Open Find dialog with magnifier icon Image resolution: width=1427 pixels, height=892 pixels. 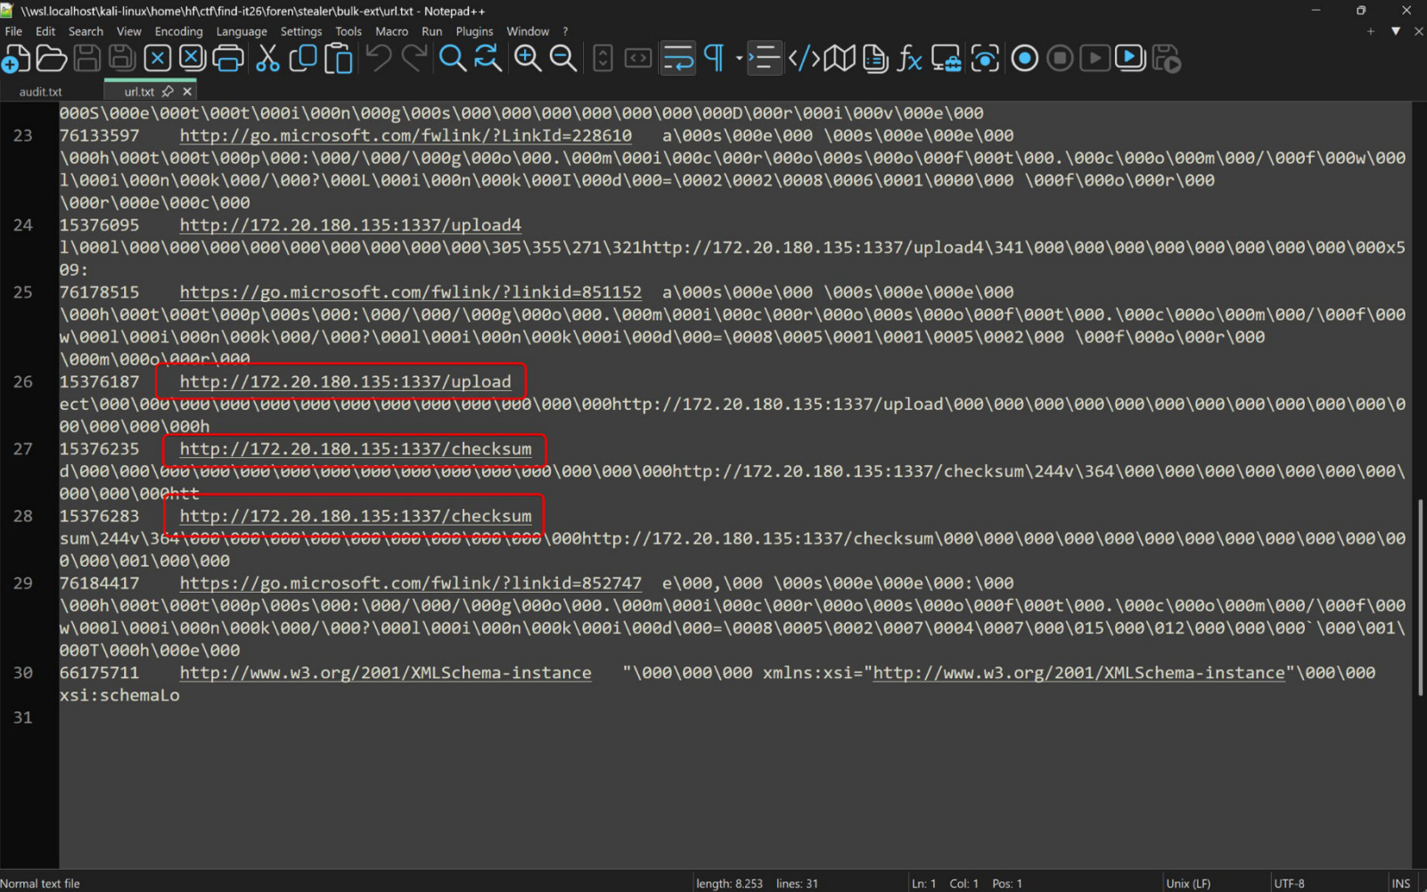(452, 59)
